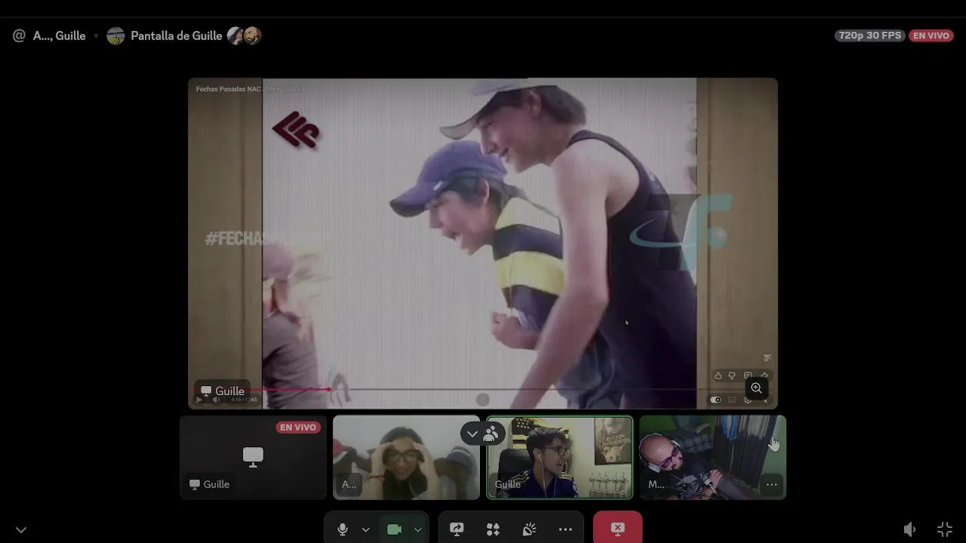
Task: Click the zoom magnifier on the stream
Action: 756,388
